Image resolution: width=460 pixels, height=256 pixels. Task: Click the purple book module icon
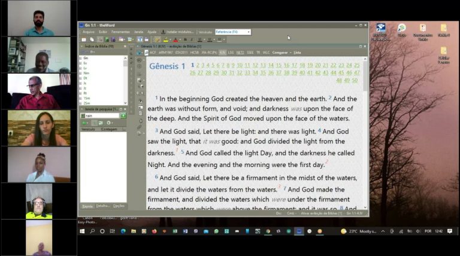click(x=113, y=39)
